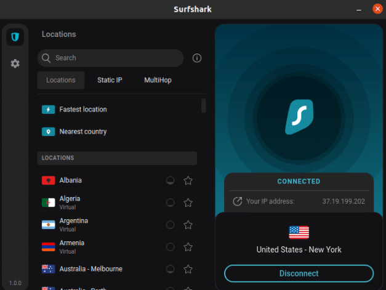Switch to the Static IP tab
386x290 pixels.
pos(110,80)
